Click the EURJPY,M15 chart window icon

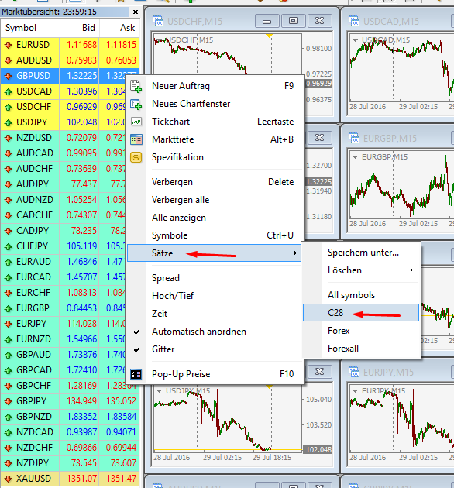click(354, 372)
